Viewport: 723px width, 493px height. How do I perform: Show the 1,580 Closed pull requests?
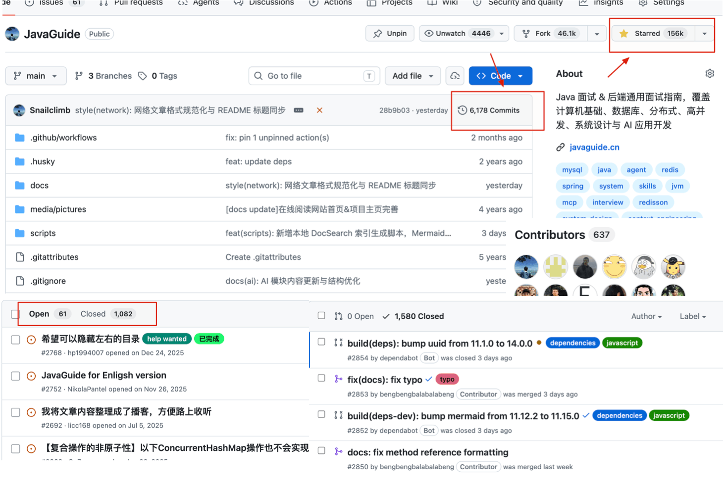413,316
